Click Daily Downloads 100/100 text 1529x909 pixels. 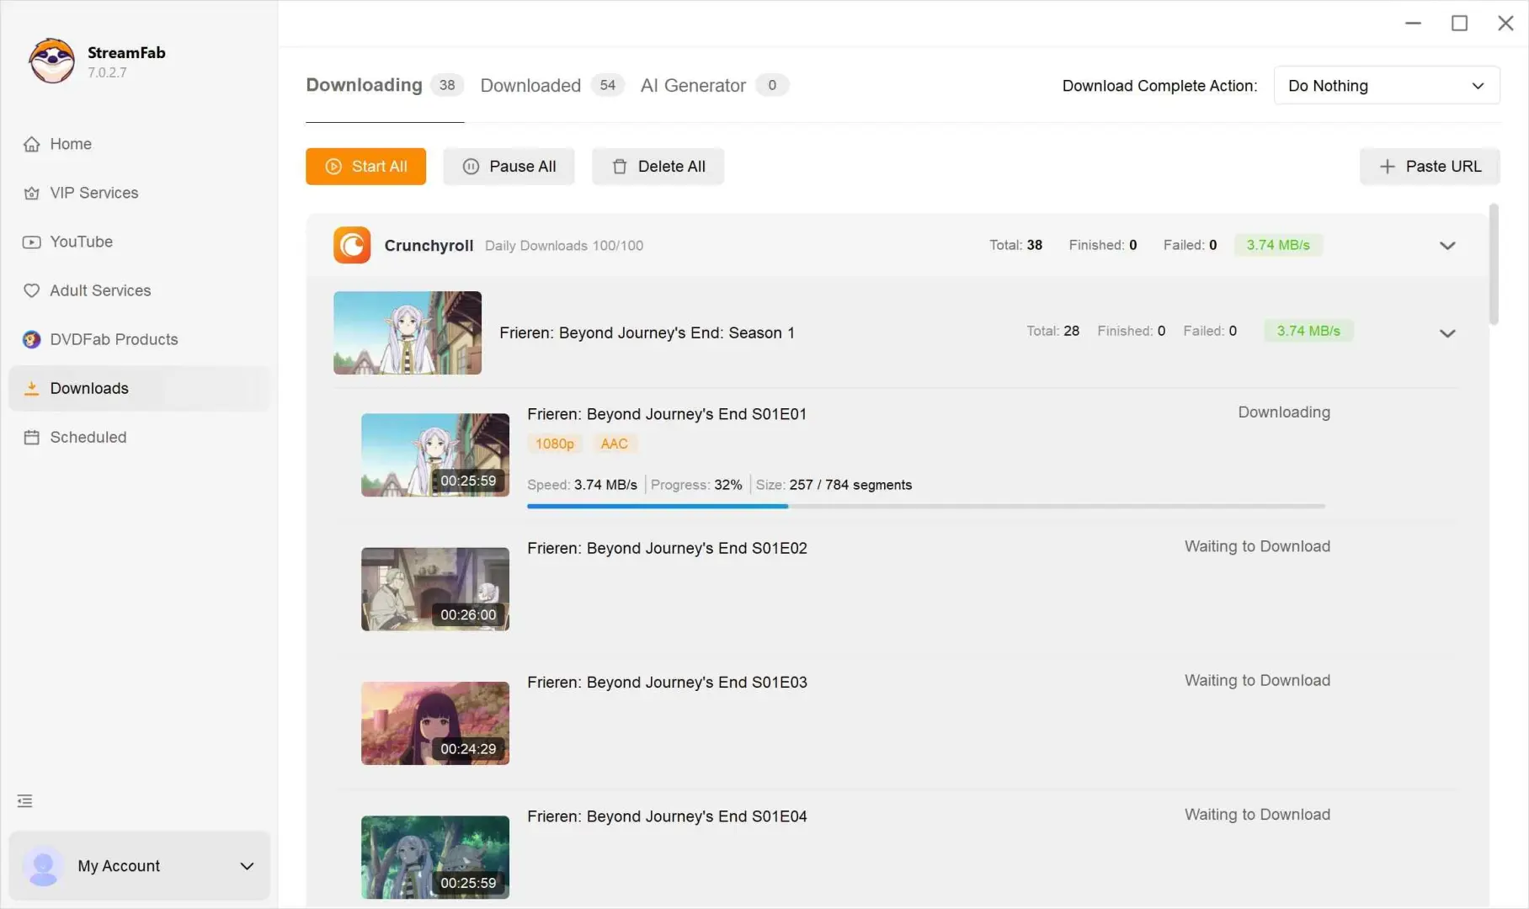pos(564,246)
